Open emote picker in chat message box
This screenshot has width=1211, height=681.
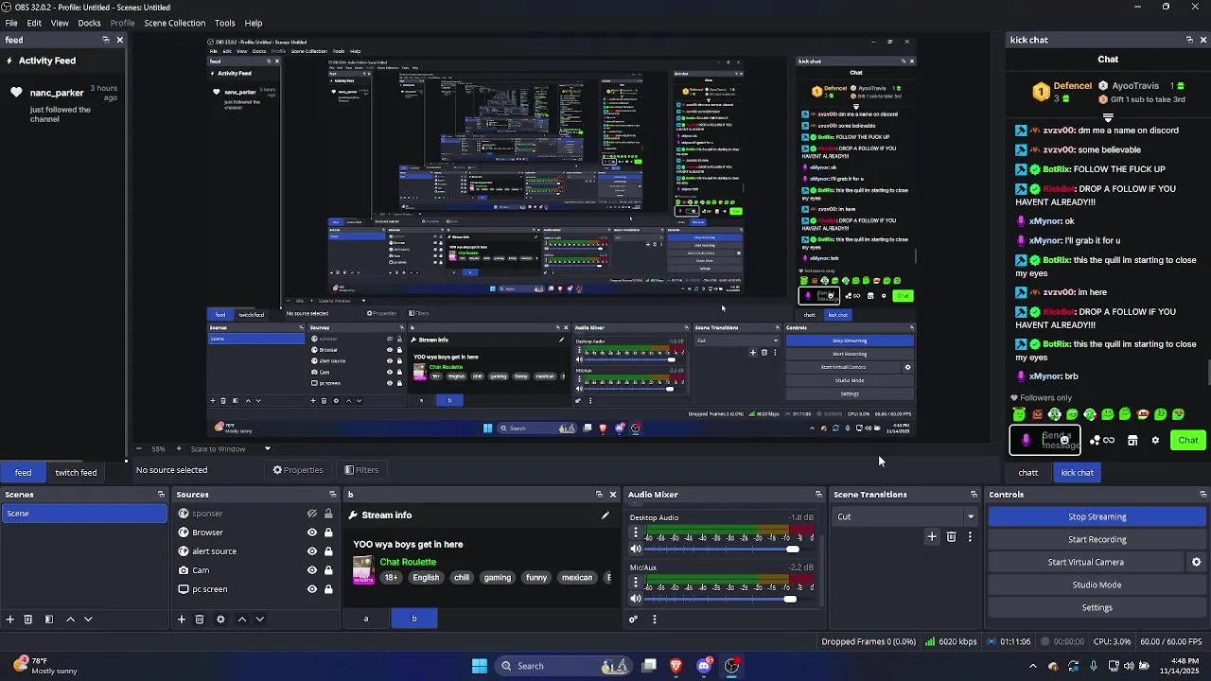tap(1064, 441)
